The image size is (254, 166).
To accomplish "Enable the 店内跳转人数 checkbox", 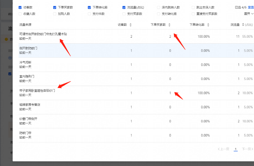I will click(158, 7).
